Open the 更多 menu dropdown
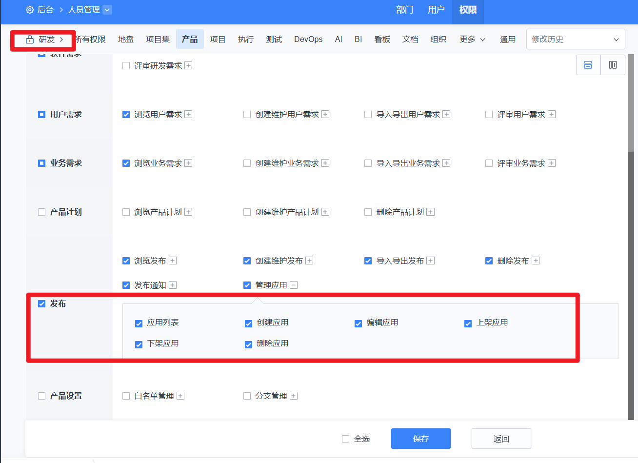 (472, 40)
